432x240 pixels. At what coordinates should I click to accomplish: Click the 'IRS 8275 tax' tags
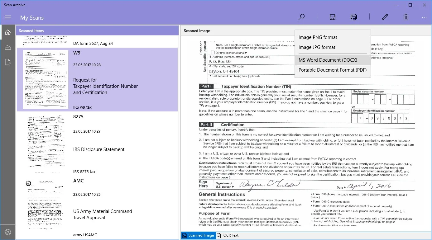click(84, 172)
